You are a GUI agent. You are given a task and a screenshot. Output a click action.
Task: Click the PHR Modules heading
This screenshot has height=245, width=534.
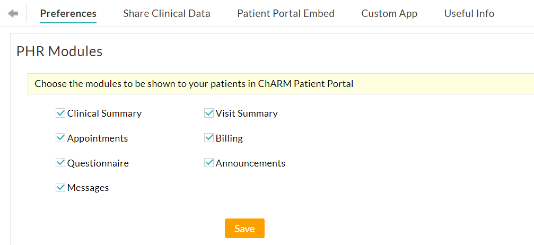tap(59, 51)
